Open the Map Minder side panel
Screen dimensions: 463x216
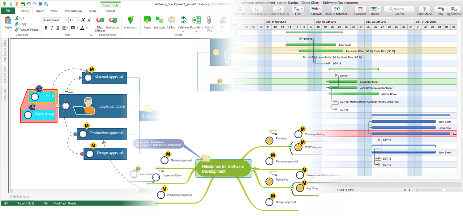[5, 74]
